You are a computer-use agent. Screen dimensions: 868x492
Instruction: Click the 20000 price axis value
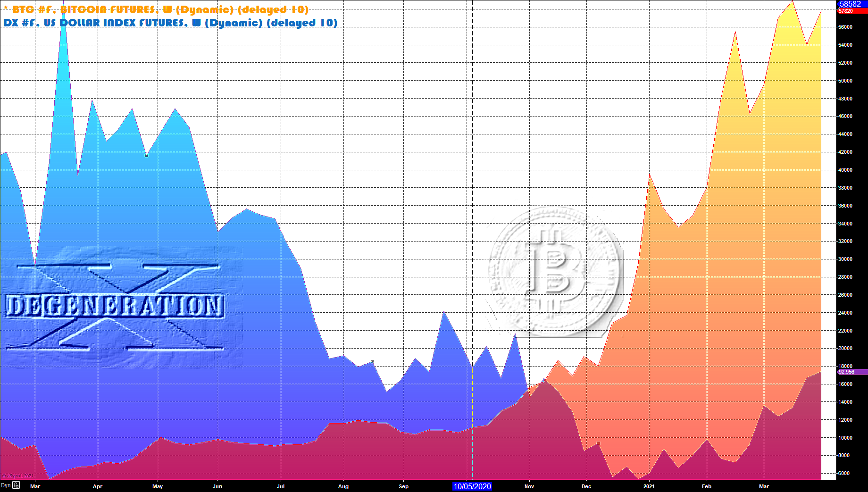[x=845, y=348]
